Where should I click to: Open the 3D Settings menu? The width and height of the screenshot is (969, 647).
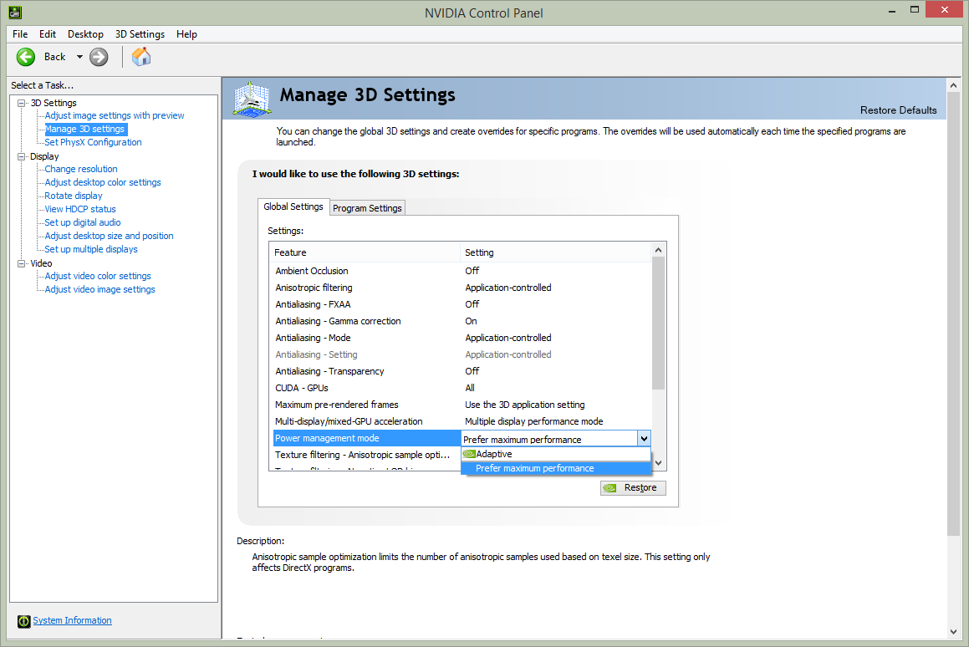click(140, 34)
